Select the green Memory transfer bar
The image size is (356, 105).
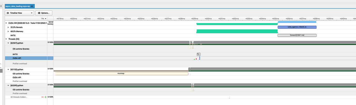pyautogui.click(x=237, y=31)
